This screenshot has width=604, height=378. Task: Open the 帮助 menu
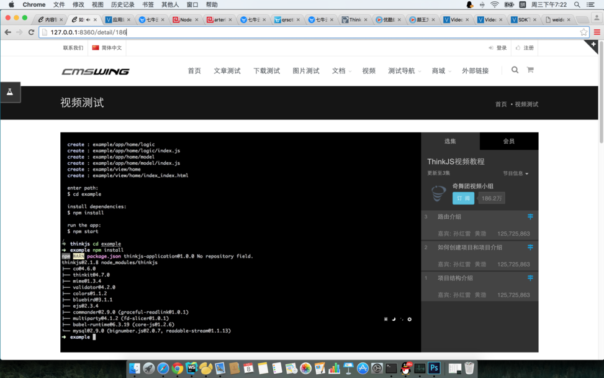(x=212, y=4)
